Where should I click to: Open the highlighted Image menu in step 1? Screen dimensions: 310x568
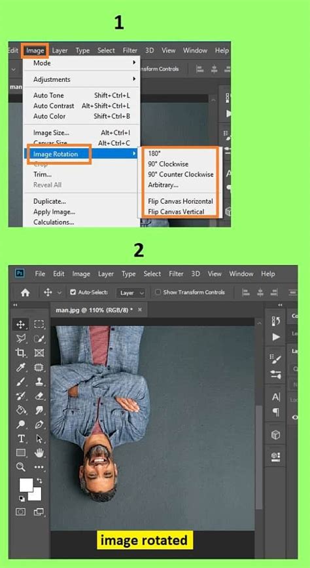click(x=35, y=50)
